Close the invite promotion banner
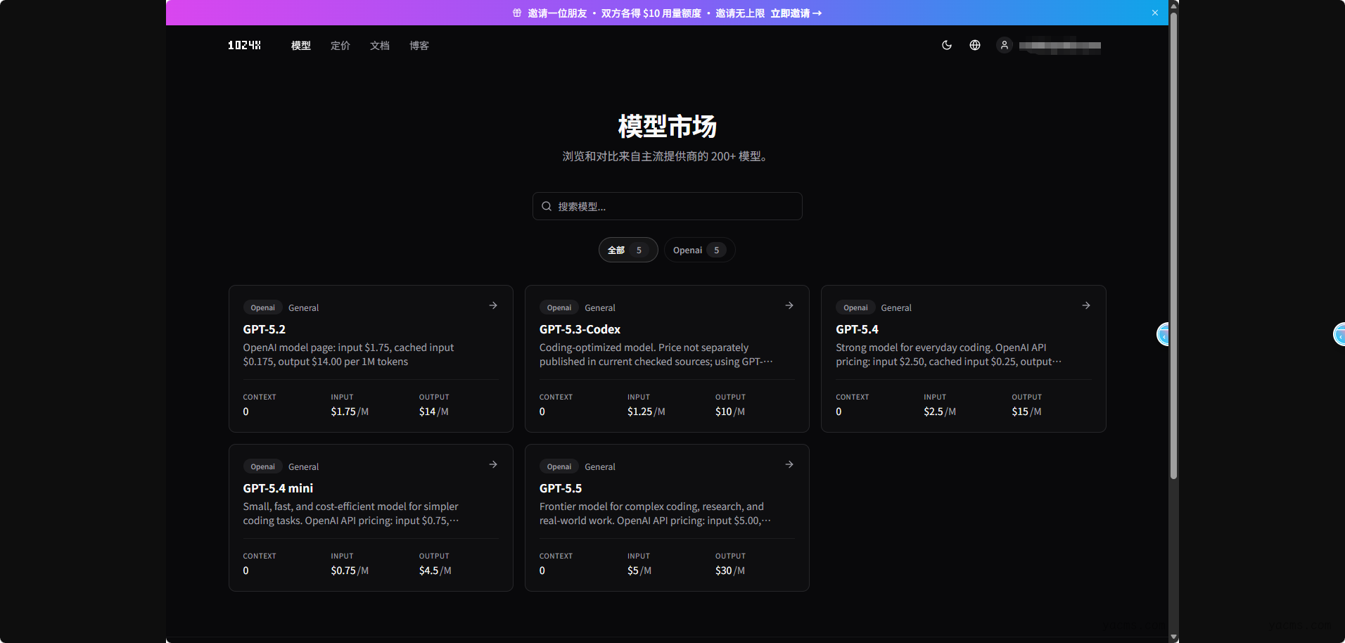This screenshot has height=643, width=1345. 1154,13
